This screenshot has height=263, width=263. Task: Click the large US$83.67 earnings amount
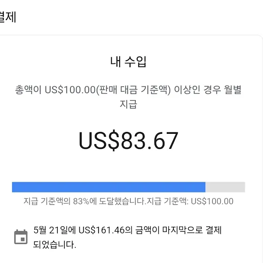coord(128,140)
